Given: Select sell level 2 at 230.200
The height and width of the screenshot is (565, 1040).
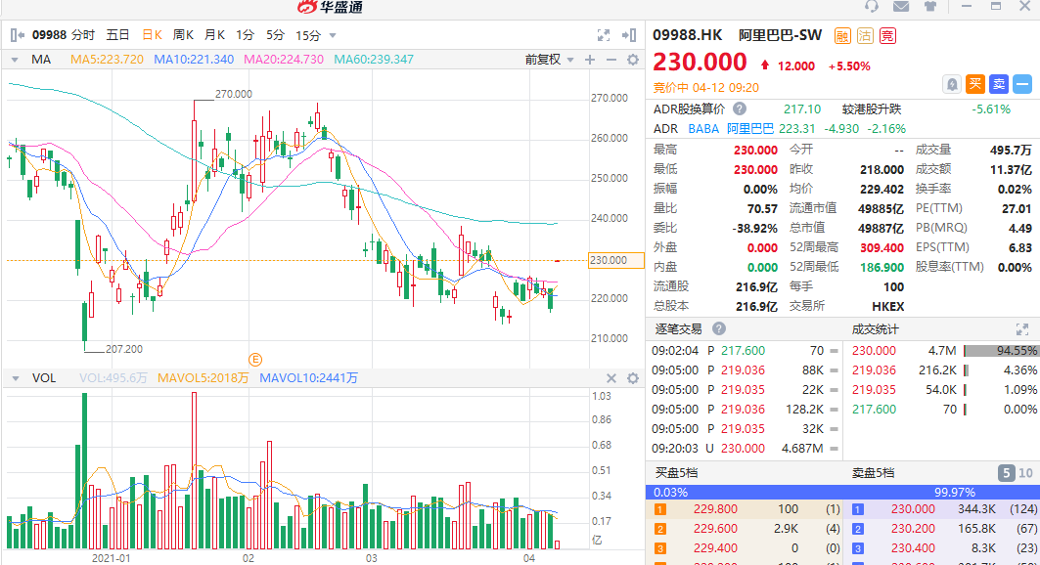Looking at the screenshot, I should click(944, 529).
